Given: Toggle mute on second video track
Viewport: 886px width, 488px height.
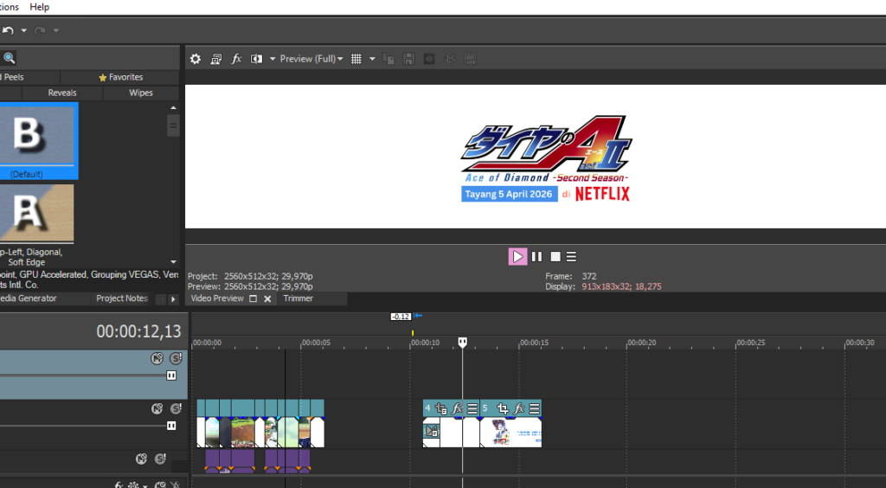Looking at the screenshot, I should 157,408.
